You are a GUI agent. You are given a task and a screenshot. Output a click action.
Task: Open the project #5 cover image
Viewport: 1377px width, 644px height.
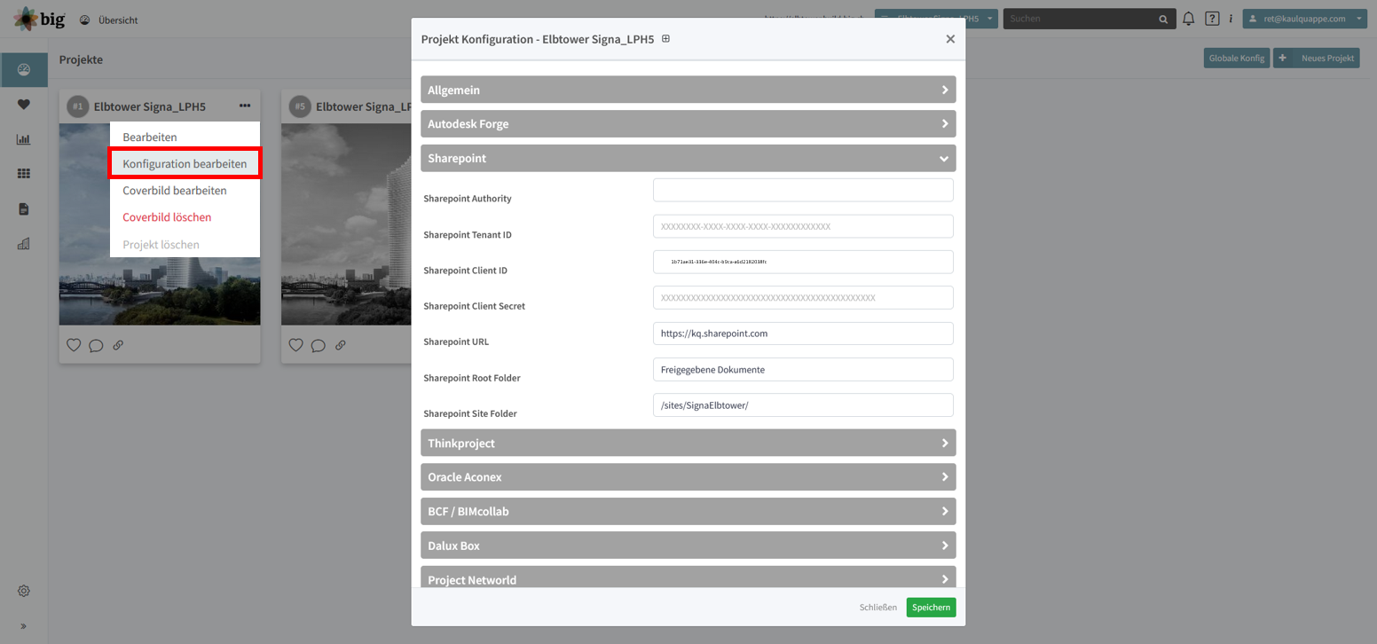[x=346, y=224]
